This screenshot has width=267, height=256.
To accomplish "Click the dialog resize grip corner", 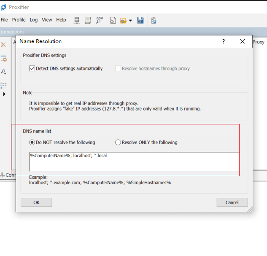I will pos(250,210).
